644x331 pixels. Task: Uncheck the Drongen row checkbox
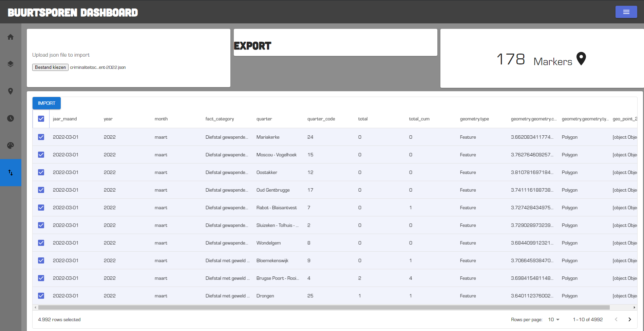pos(41,296)
